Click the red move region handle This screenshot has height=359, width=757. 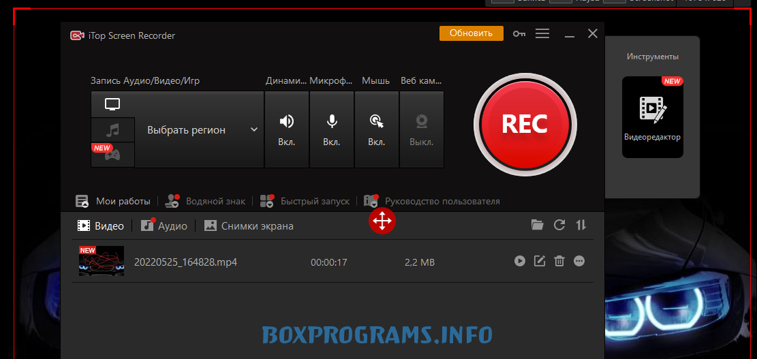coord(382,221)
